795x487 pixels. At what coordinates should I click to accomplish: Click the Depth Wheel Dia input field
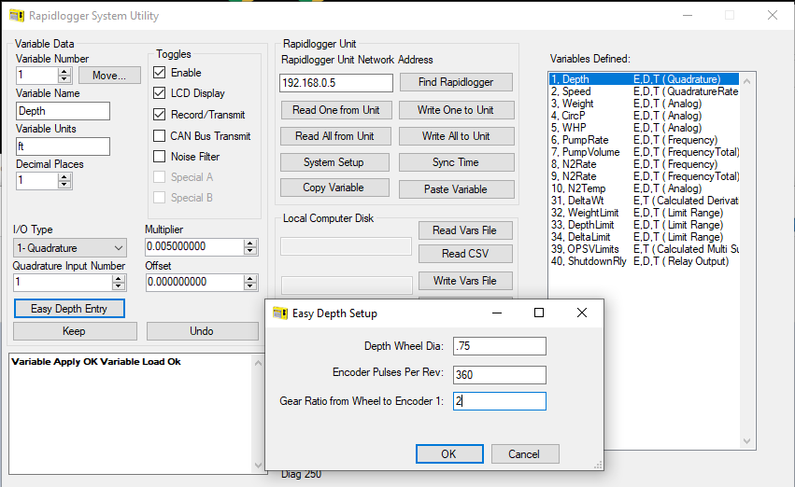tap(500, 346)
